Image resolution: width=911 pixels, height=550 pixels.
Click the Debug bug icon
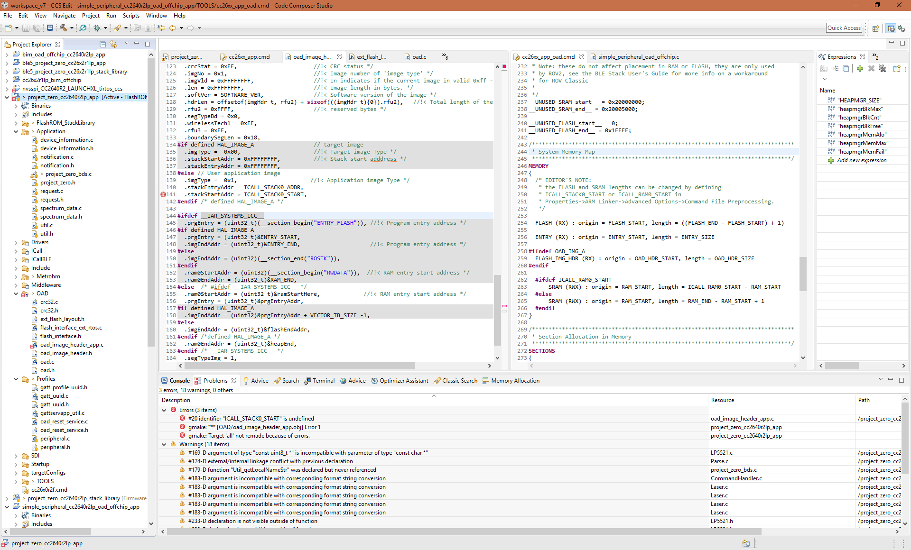point(97,28)
